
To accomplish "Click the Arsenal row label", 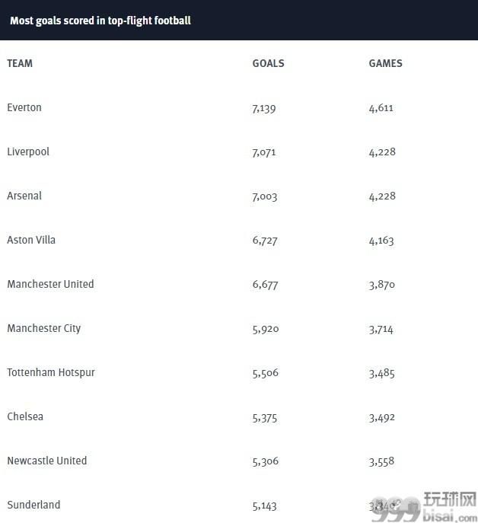I will coord(24,196).
